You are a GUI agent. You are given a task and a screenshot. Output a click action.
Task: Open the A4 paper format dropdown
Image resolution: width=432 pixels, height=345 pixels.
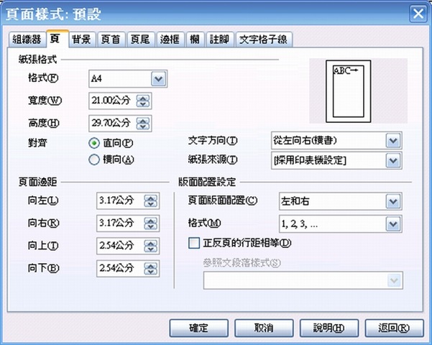pyautogui.click(x=158, y=79)
